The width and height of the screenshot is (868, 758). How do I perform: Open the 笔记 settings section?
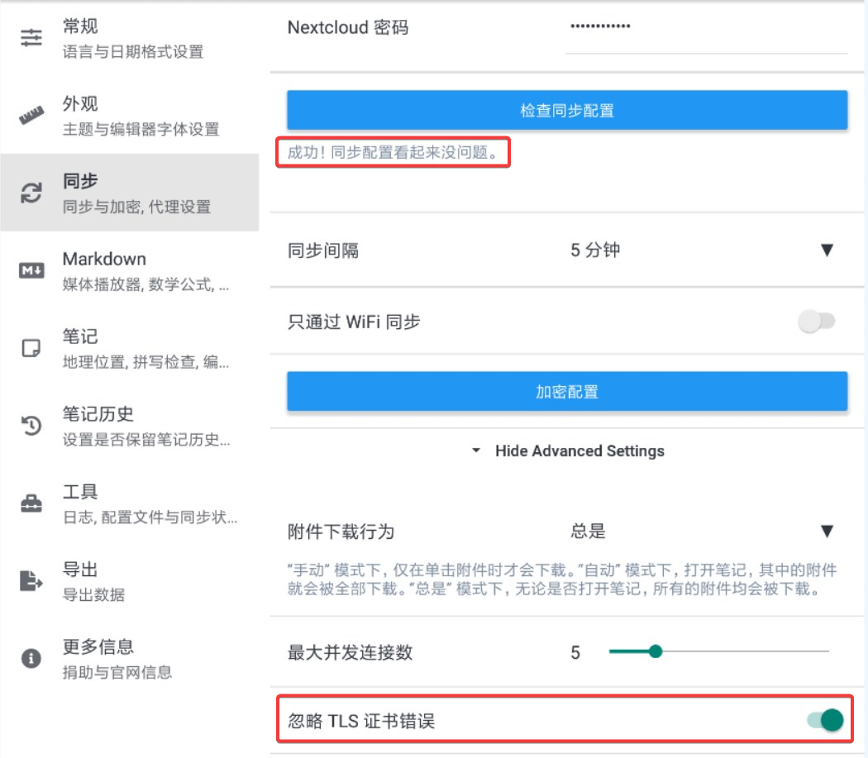point(130,348)
